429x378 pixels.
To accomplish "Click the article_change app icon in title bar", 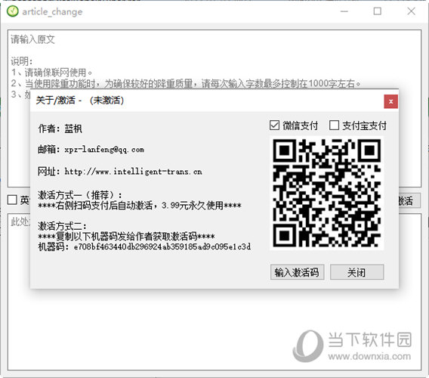I will (13, 11).
